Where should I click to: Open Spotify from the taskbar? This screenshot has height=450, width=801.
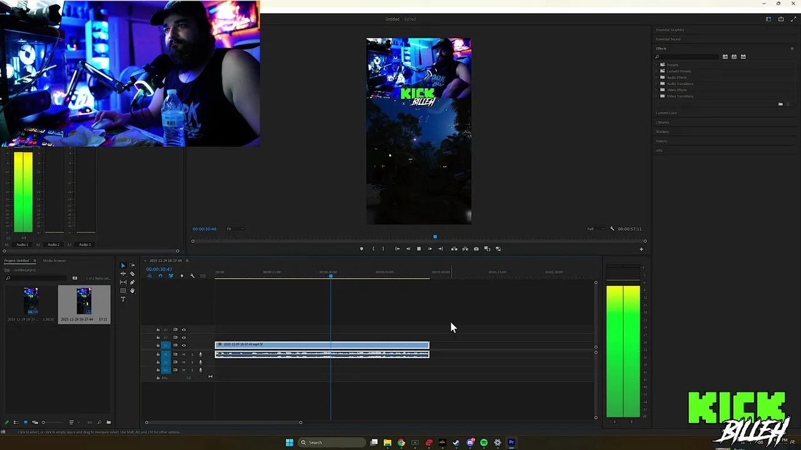(484, 442)
